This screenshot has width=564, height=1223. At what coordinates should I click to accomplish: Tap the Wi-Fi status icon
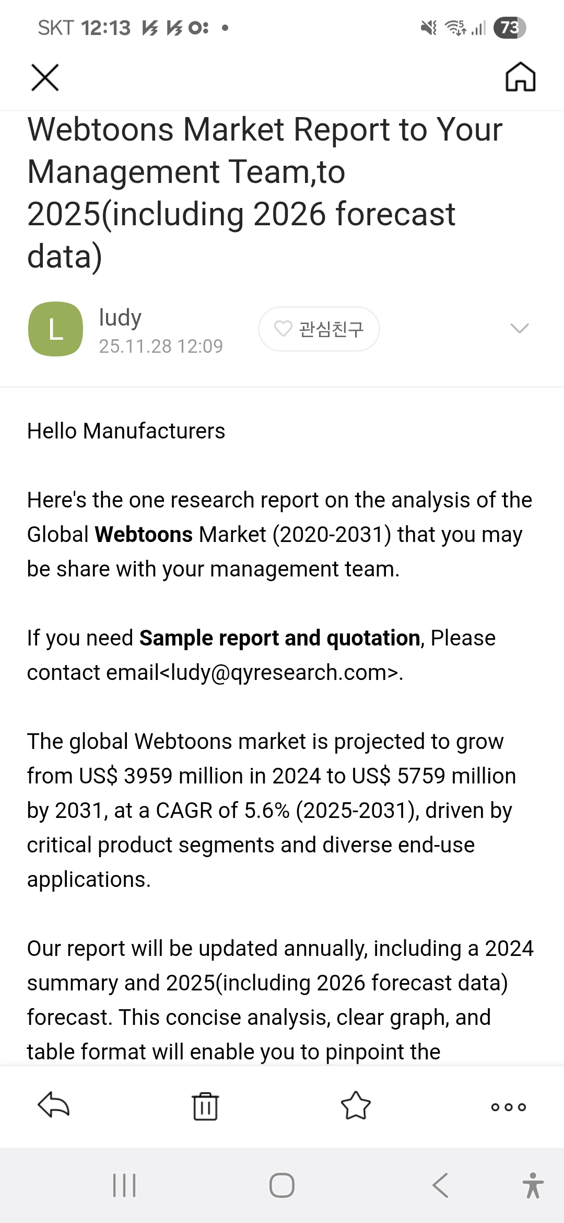pos(455,28)
